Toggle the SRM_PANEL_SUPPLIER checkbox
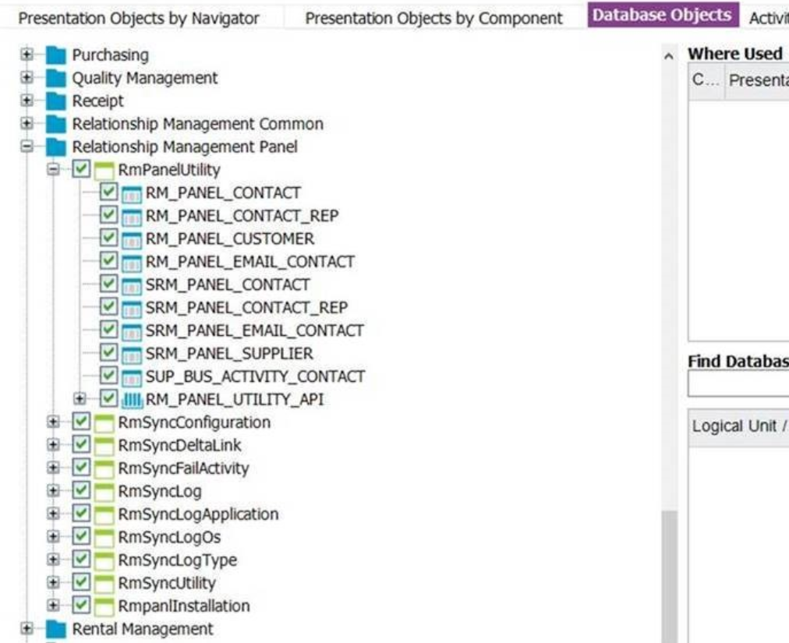The width and height of the screenshot is (789, 643). coord(108,352)
